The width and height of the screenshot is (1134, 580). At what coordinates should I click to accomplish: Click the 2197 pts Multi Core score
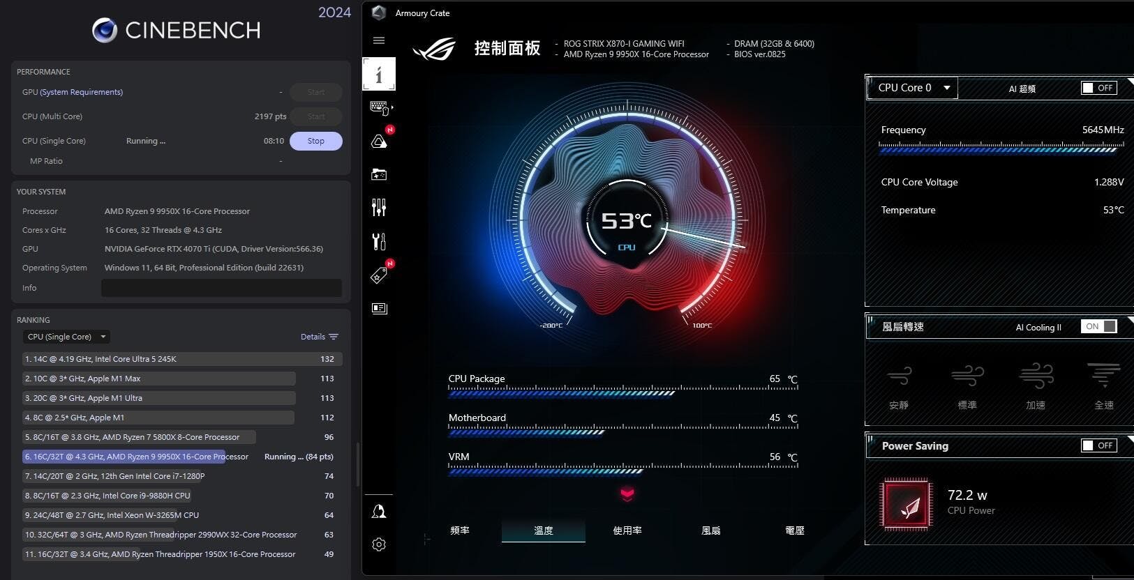(x=270, y=116)
